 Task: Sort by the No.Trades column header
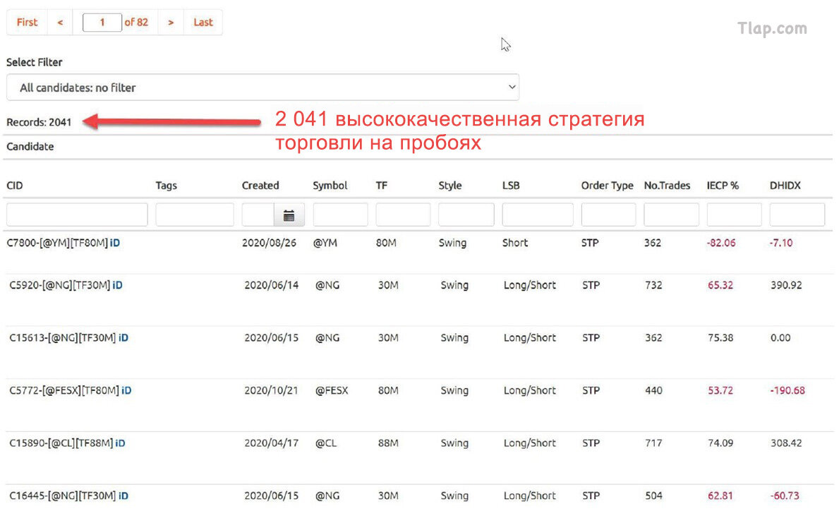(x=668, y=186)
